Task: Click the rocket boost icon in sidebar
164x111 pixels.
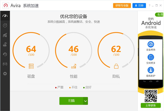Action: 5,35
